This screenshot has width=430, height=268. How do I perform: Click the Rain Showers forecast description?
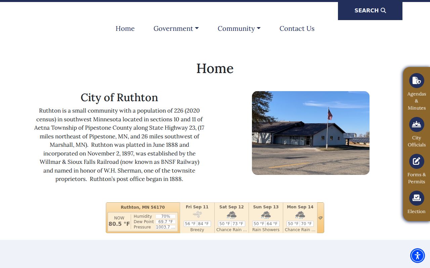point(266,230)
